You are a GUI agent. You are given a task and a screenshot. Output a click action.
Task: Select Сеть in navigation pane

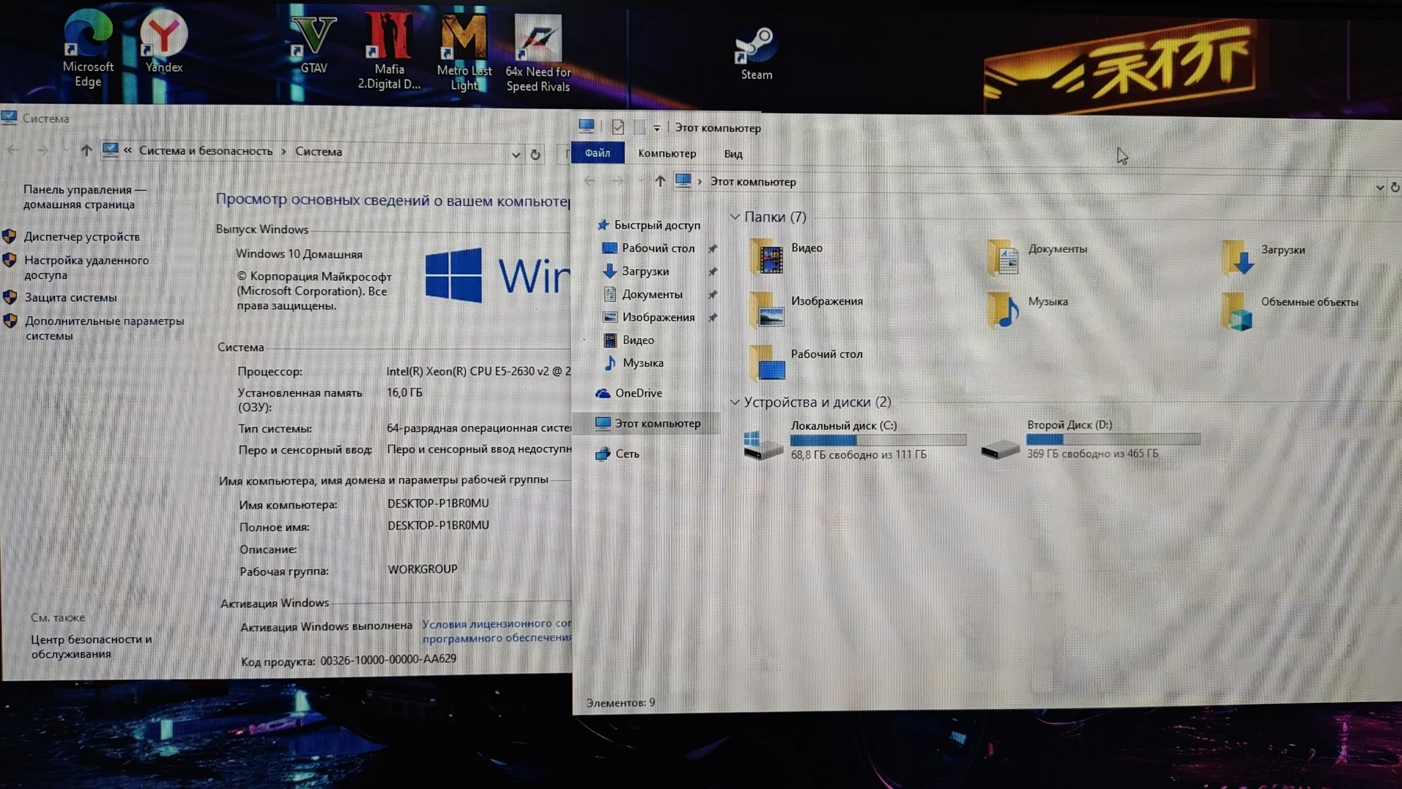pyautogui.click(x=617, y=454)
